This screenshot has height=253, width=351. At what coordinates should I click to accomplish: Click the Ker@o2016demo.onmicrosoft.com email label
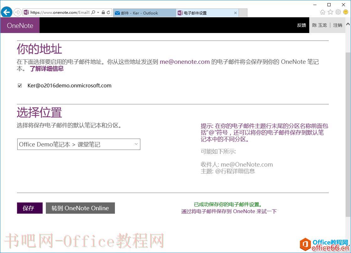(x=69, y=85)
